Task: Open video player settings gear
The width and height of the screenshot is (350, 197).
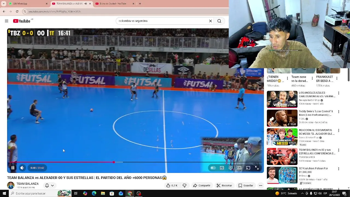Action: tap(231, 168)
